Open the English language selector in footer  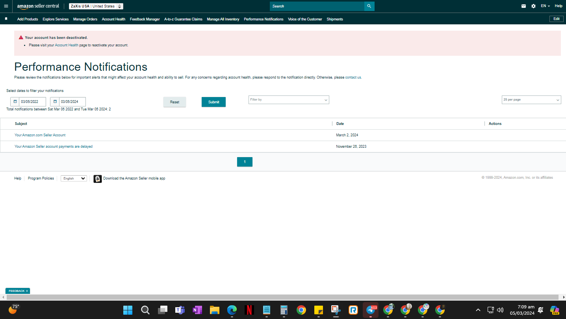pos(74,178)
